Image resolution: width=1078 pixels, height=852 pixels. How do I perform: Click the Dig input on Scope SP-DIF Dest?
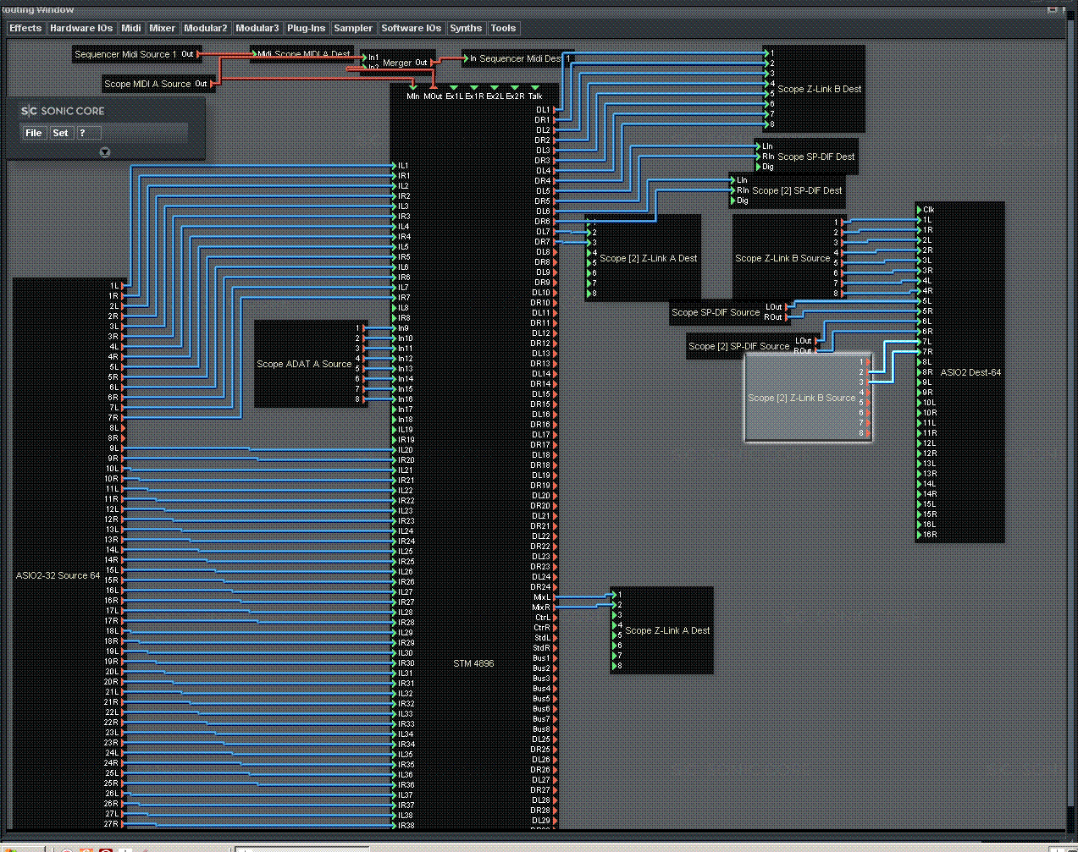coord(759,167)
